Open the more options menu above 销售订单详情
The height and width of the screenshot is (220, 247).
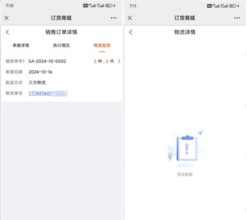pos(114,18)
